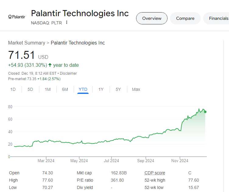Select the YTD time range
229x192 pixels.
point(83,89)
